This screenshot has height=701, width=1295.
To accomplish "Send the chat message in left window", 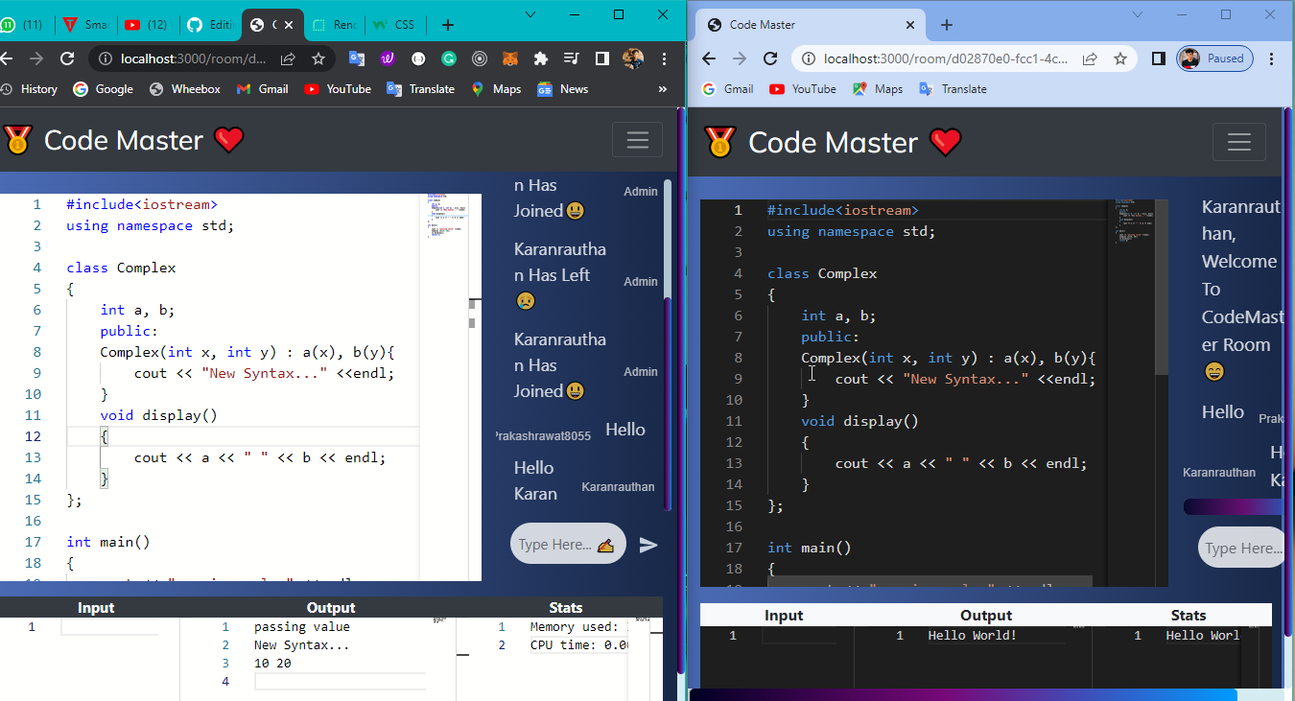I will click(x=648, y=545).
